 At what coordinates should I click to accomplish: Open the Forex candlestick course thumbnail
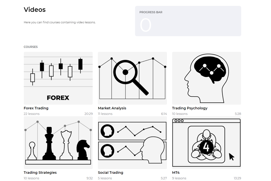pos(58,78)
